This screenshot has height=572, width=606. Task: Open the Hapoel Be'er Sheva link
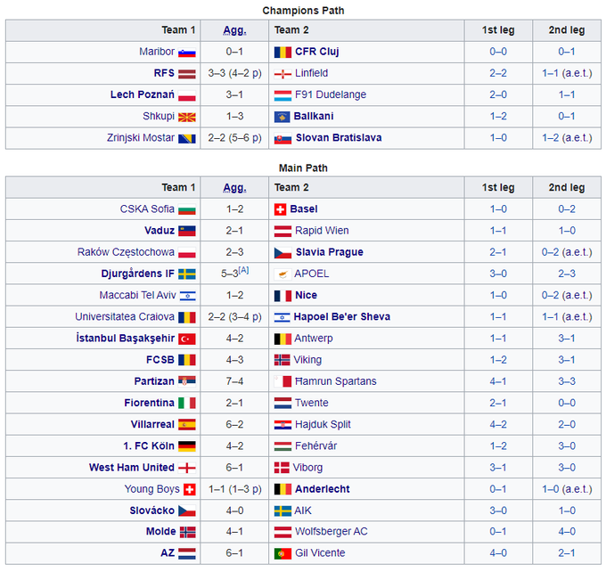click(x=342, y=317)
